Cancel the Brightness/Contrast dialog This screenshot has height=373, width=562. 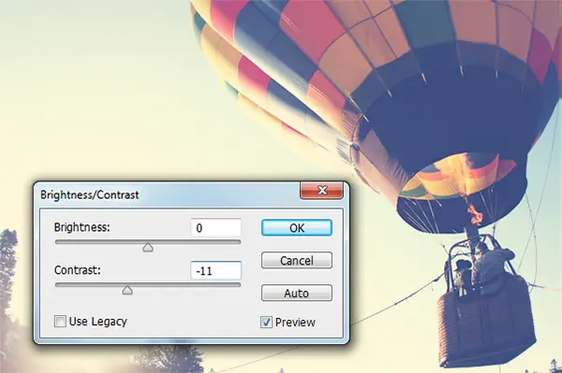(x=297, y=260)
